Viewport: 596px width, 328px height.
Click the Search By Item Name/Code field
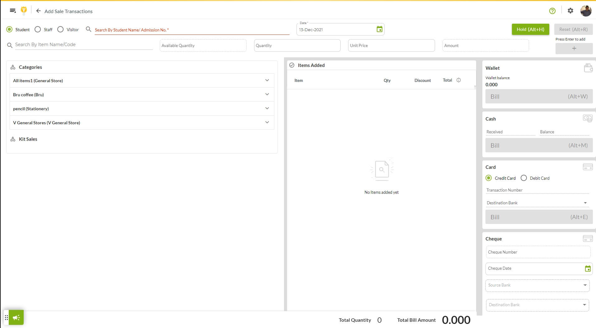pyautogui.click(x=83, y=45)
